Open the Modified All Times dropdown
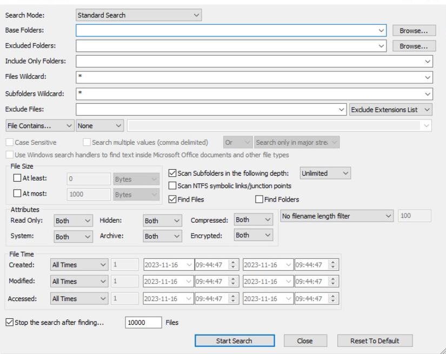The image size is (446, 354). tap(79, 281)
